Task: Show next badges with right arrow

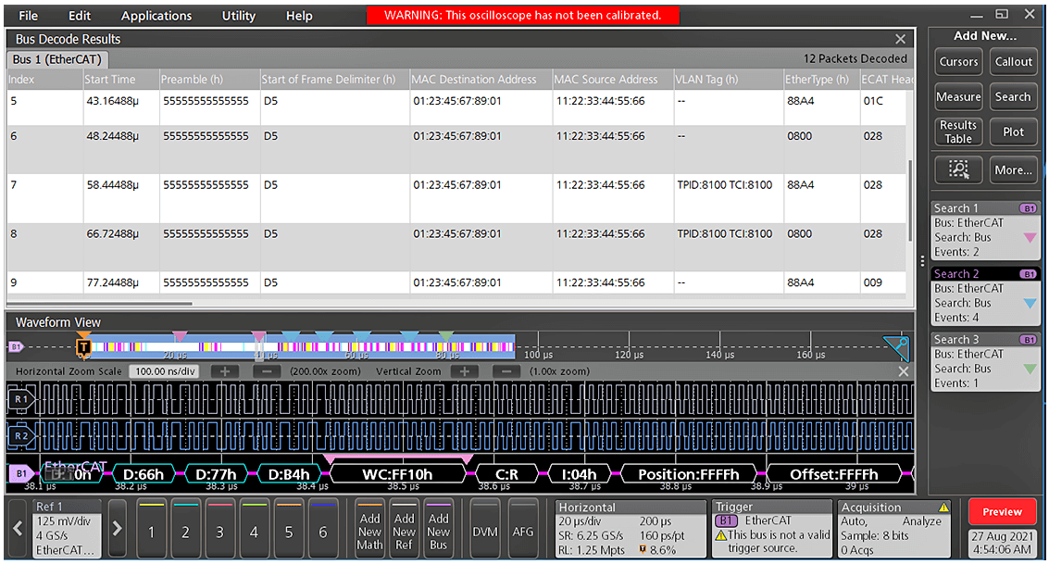Action: (x=117, y=529)
